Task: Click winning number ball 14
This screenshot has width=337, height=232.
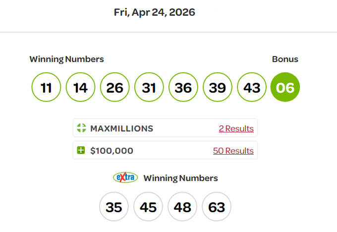Action: click(80, 87)
